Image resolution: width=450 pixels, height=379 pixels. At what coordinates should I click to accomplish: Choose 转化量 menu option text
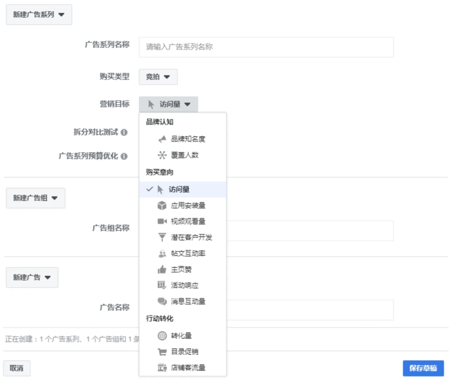tap(181, 335)
